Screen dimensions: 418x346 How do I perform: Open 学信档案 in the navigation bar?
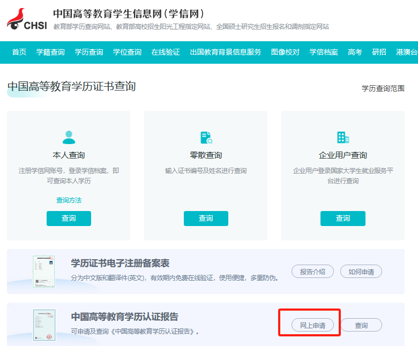coord(324,52)
